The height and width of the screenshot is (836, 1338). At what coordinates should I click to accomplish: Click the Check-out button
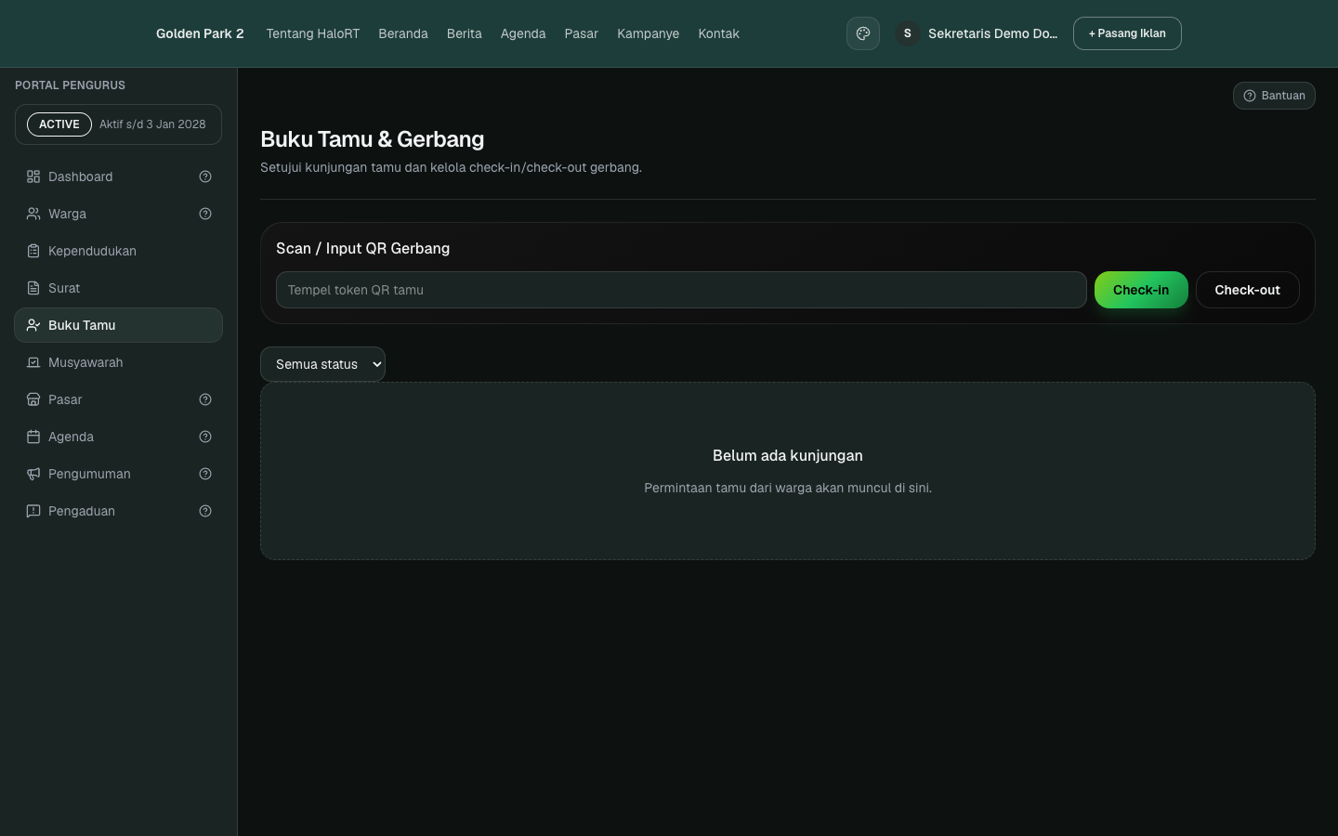tap(1248, 290)
